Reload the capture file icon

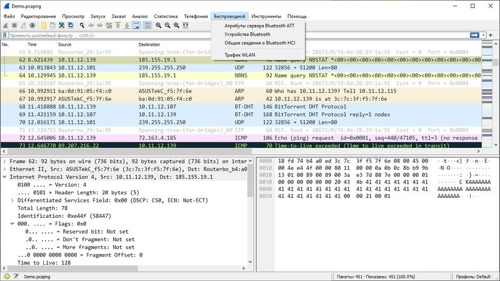click(71, 26)
